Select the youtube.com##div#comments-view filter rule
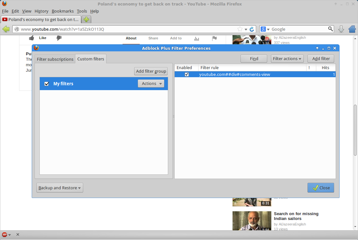358x240 pixels. click(x=255, y=74)
